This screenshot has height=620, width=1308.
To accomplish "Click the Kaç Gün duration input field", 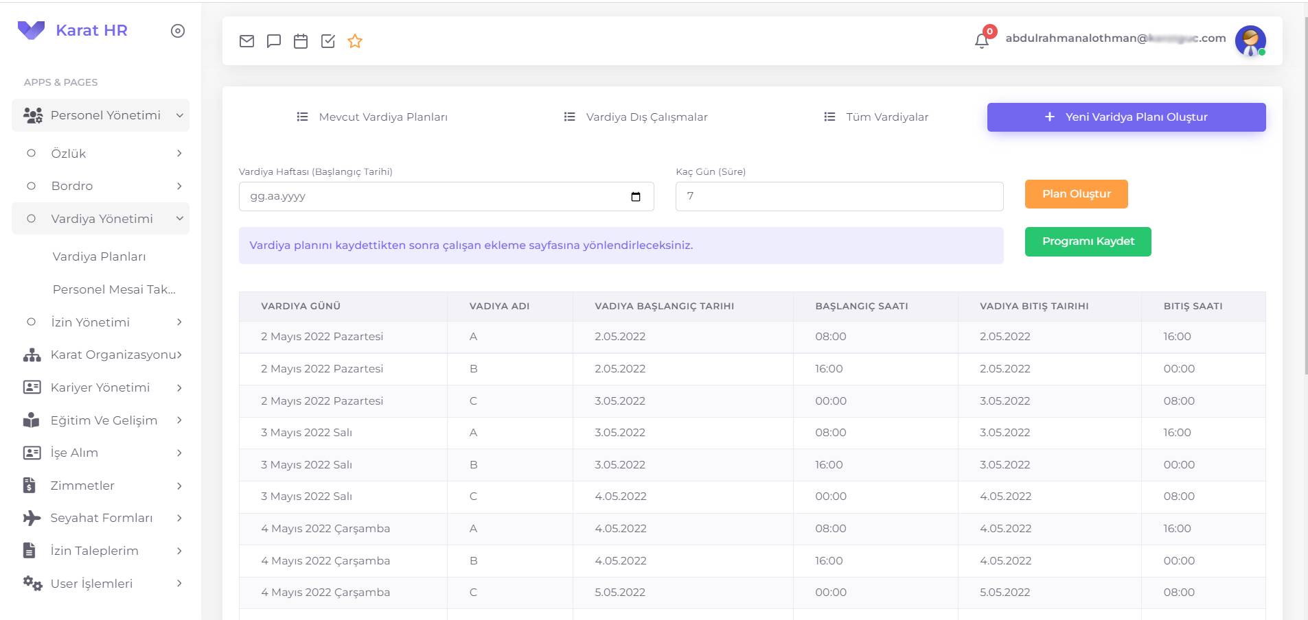I will pyautogui.click(x=838, y=196).
